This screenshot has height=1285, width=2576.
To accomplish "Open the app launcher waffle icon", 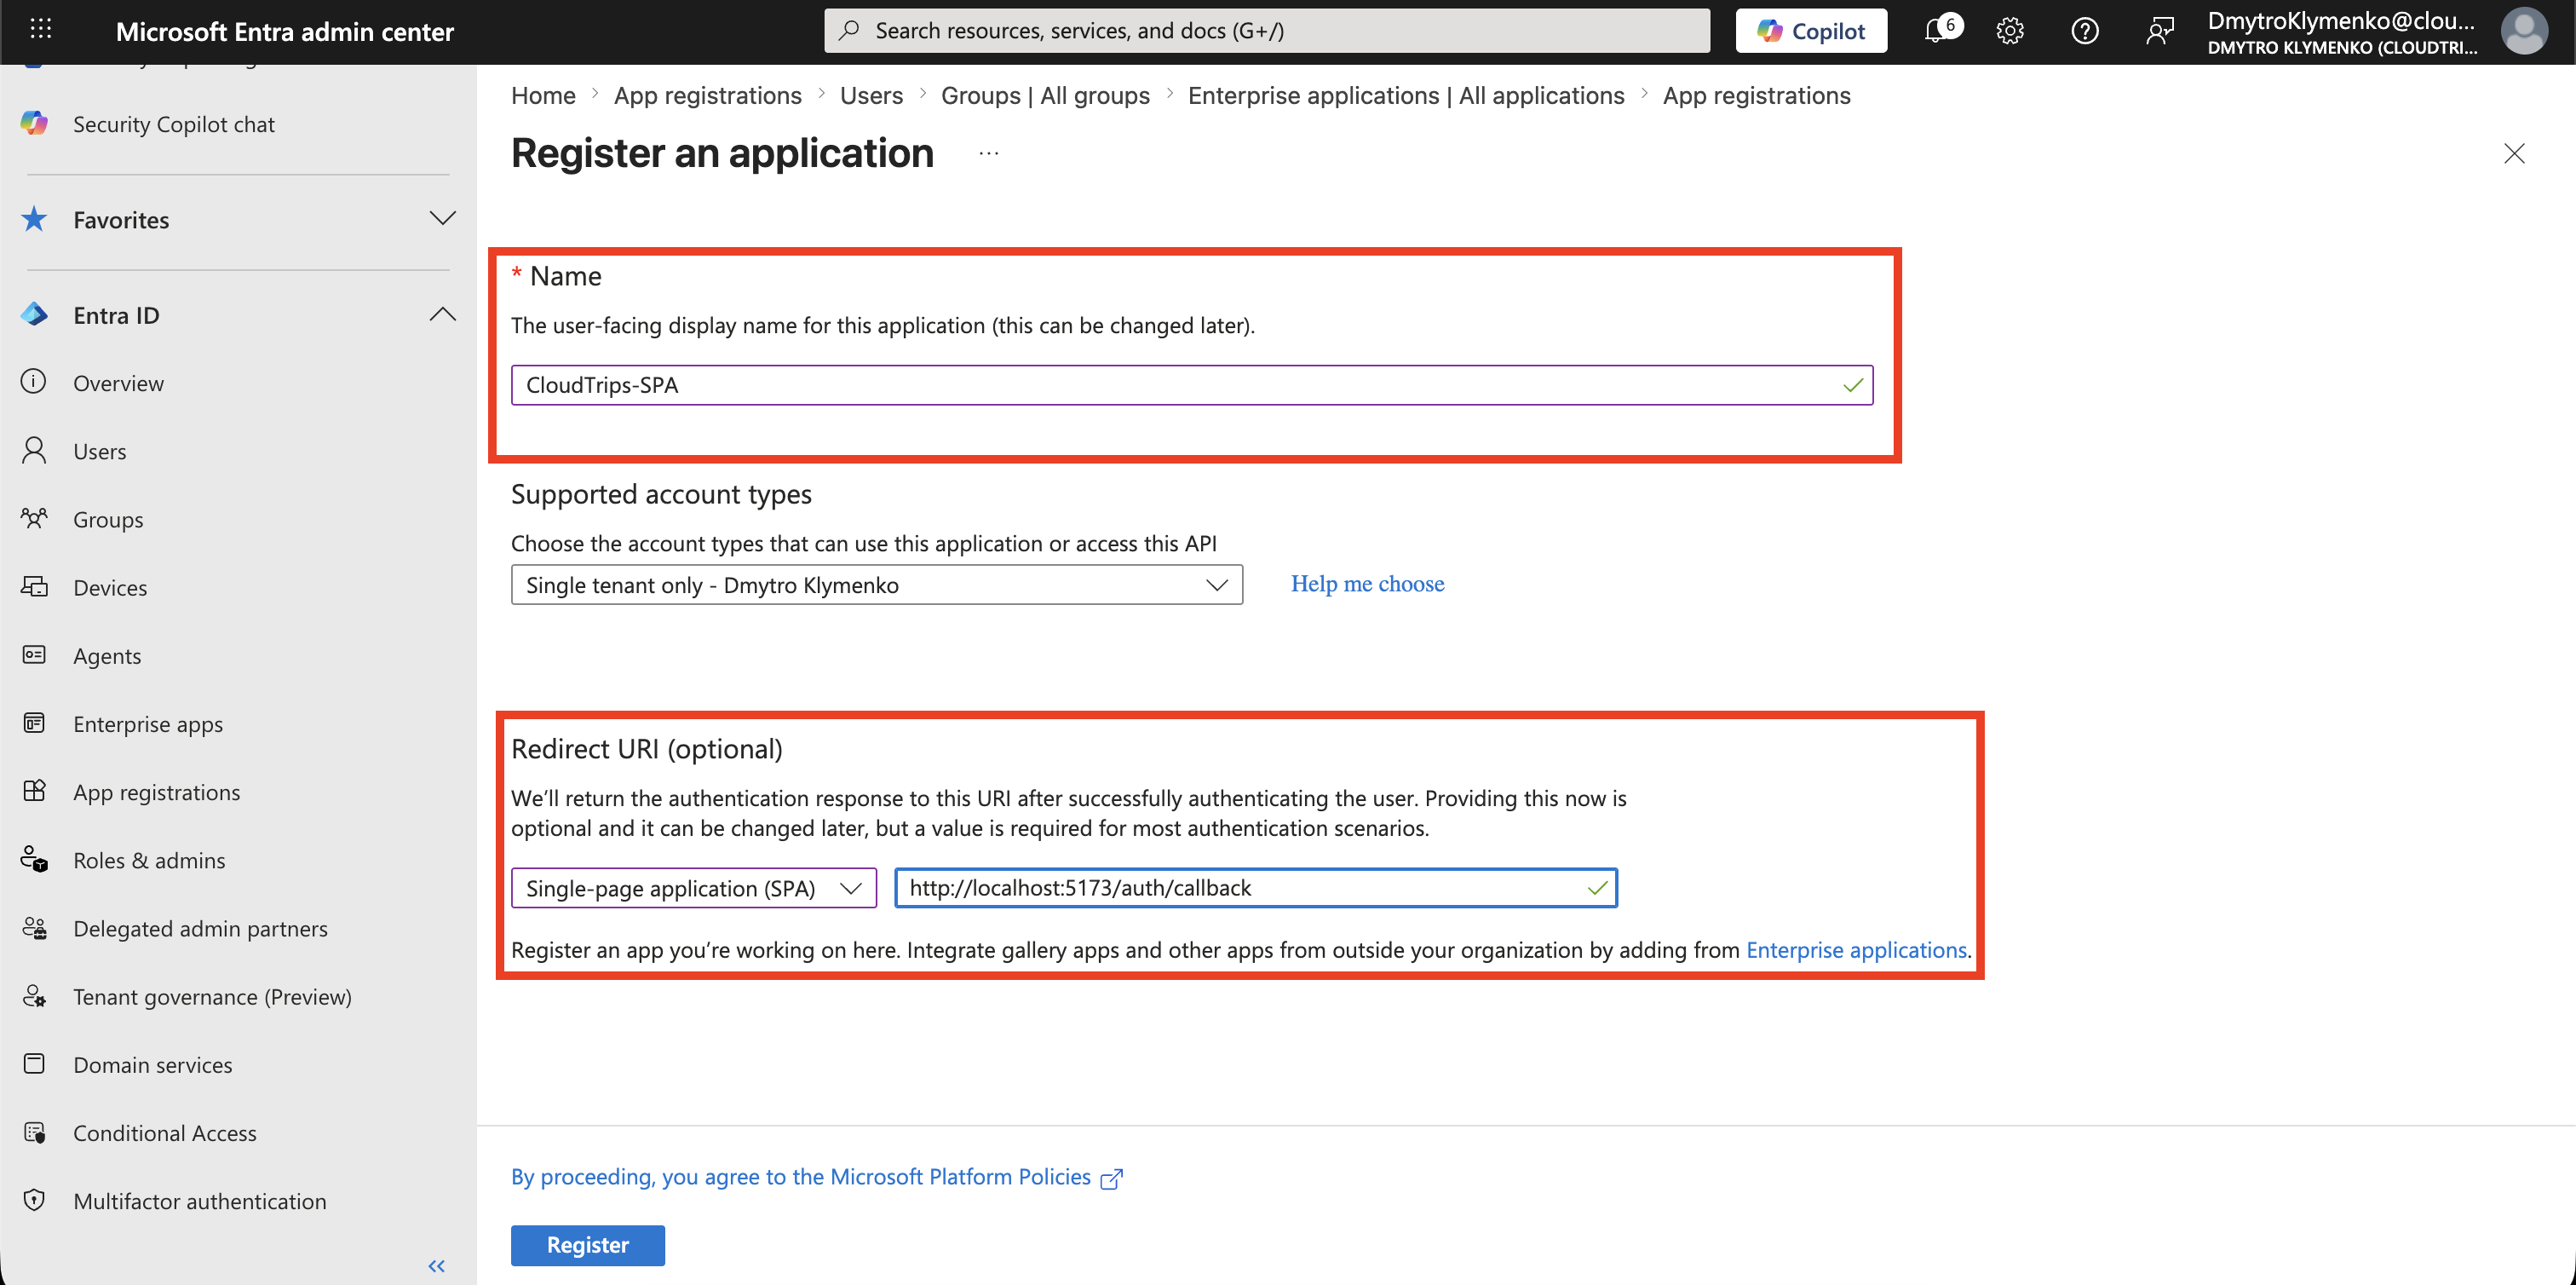I will point(41,30).
